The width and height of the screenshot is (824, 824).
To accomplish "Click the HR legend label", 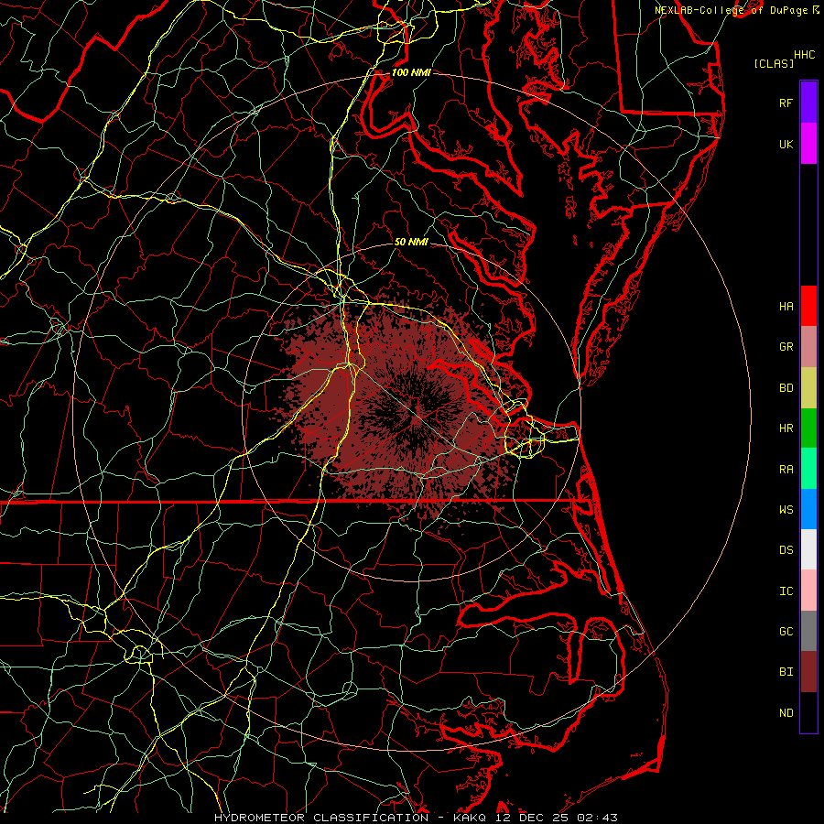I will coord(786,428).
